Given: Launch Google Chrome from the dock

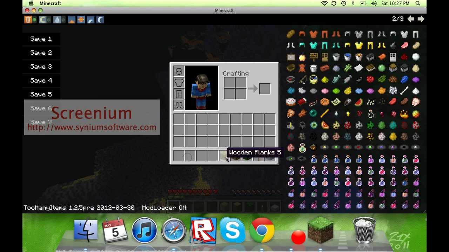Looking at the screenshot, I should coord(262,231).
